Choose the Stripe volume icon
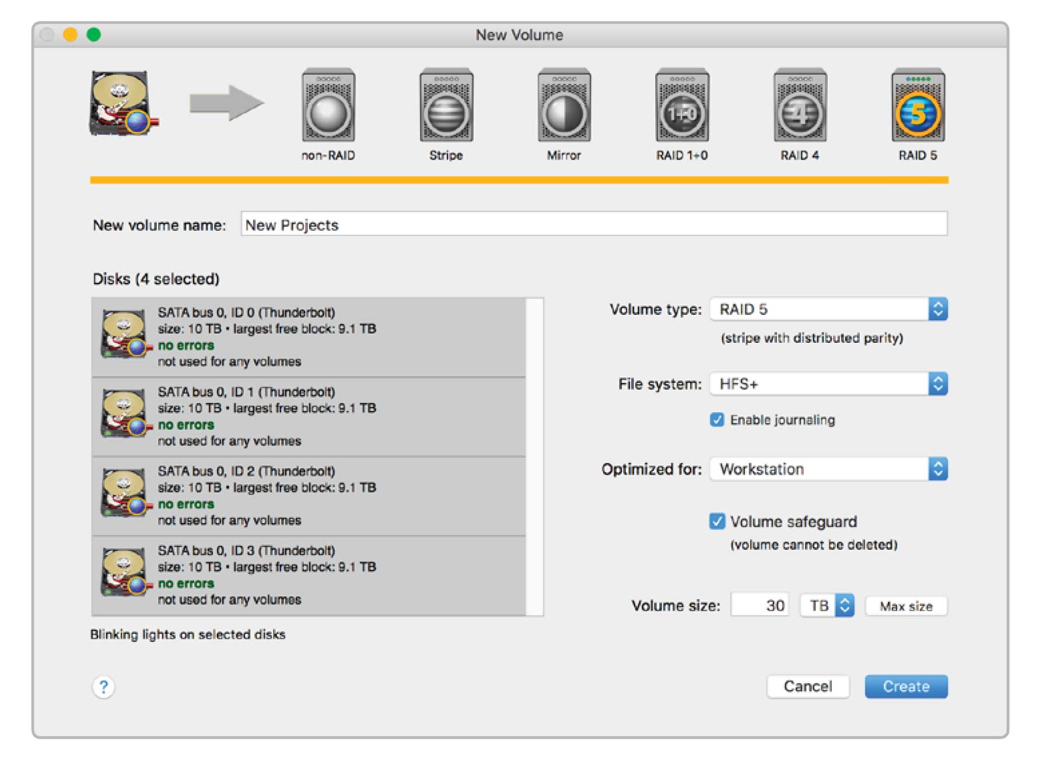1043x772 pixels. click(x=446, y=106)
